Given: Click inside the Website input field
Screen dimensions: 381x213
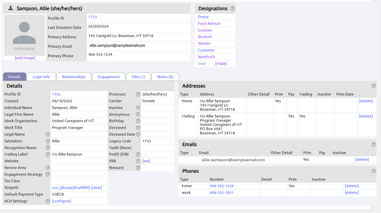Looking at the screenshot, I should tap(79, 161).
